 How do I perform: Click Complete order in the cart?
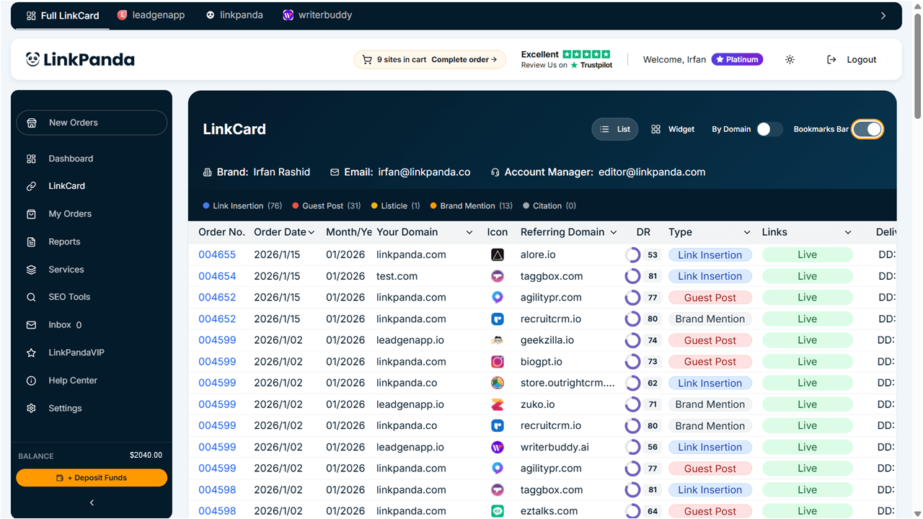point(464,60)
